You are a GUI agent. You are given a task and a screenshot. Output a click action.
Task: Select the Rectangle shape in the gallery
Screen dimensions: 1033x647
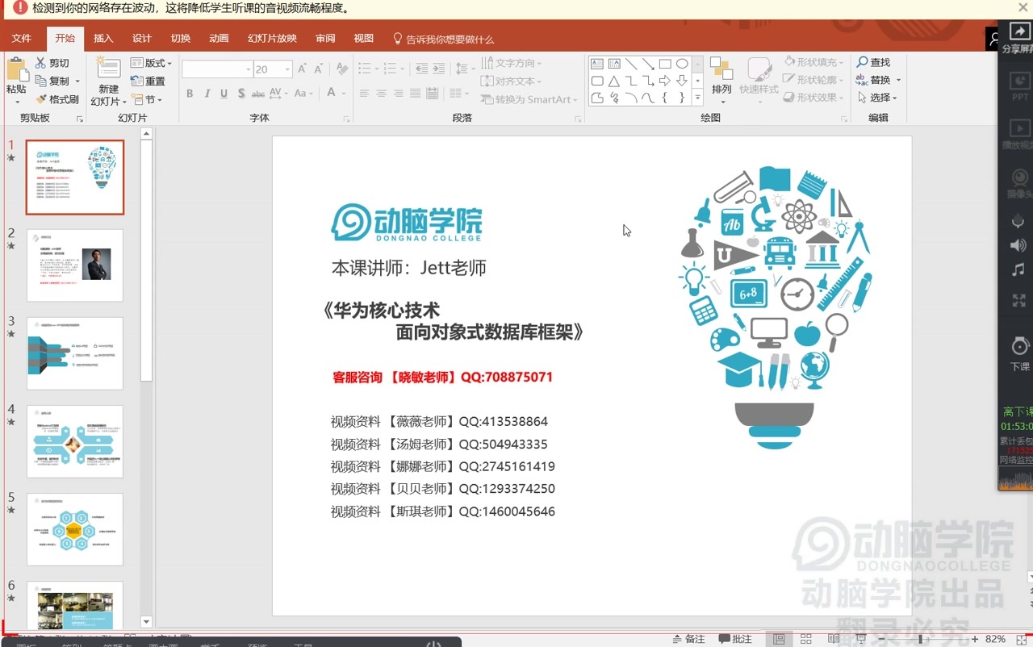(x=665, y=64)
